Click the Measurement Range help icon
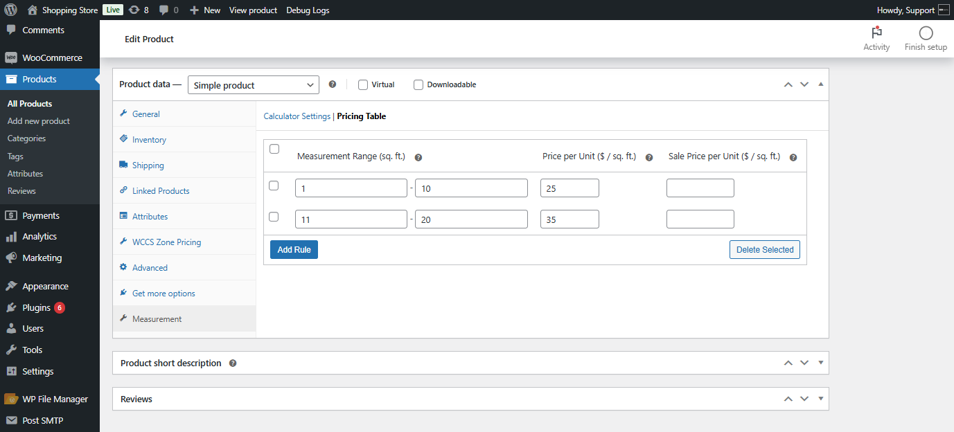 (418, 157)
